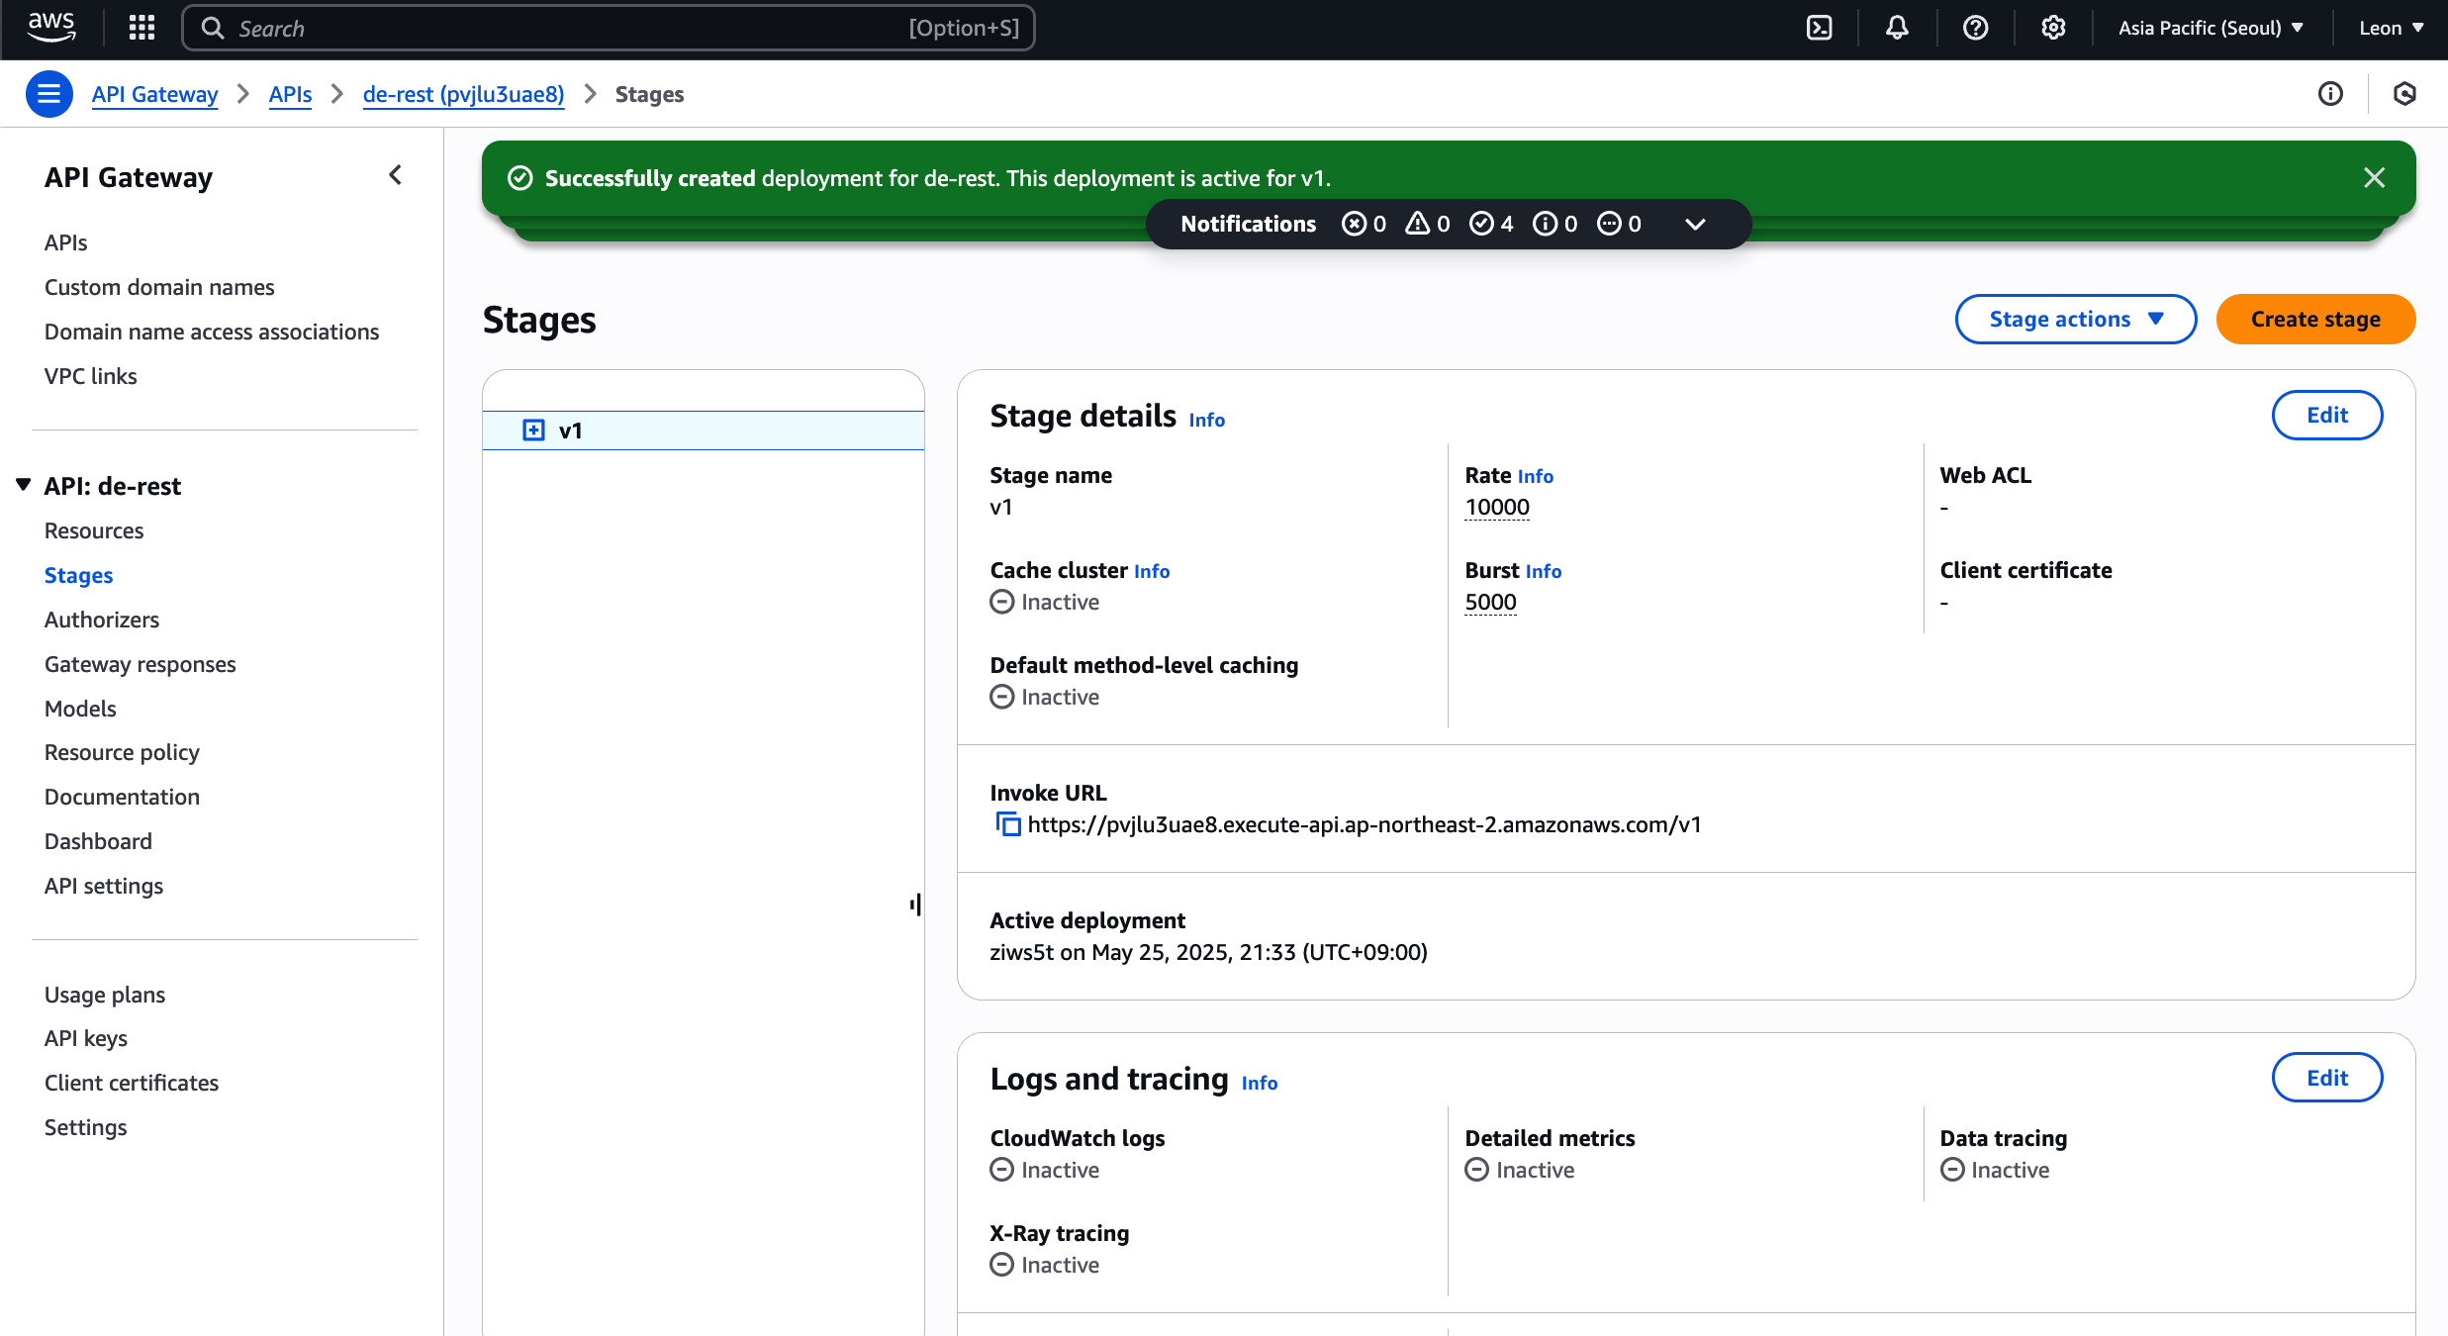Expand the v1 stage tree node
2448x1336 pixels.
[533, 430]
